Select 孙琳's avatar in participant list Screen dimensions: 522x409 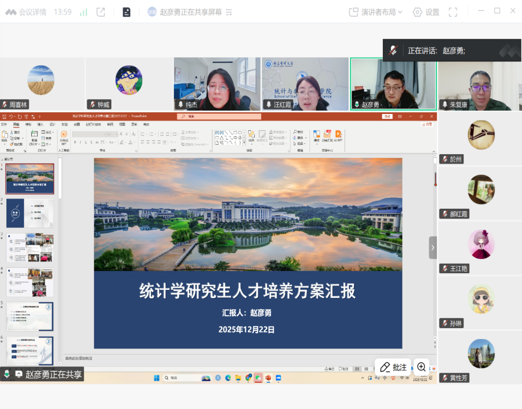(481, 299)
